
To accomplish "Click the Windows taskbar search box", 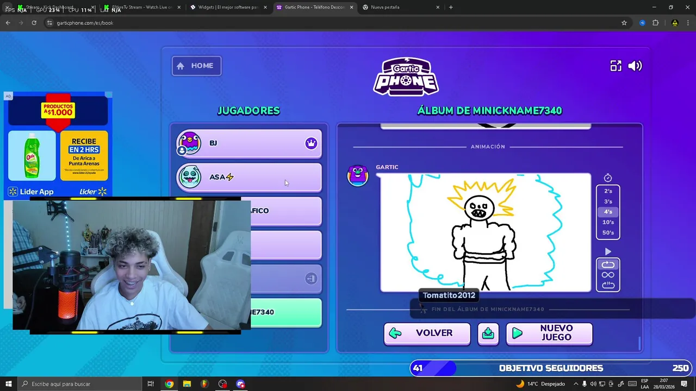I will [80, 384].
